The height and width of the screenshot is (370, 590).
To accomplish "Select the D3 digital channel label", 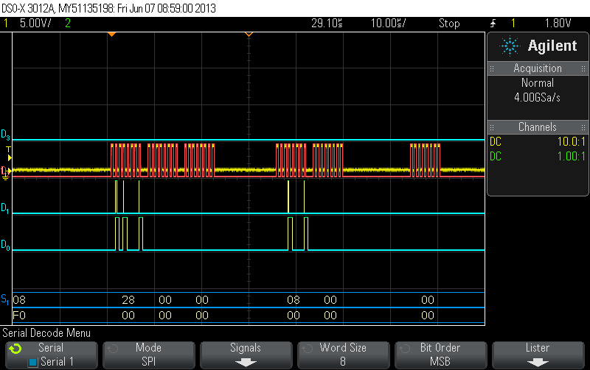I will coord(5,135).
